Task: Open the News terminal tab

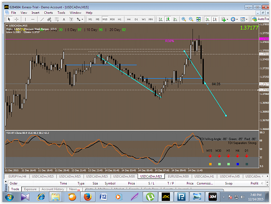Action: click(x=74, y=189)
